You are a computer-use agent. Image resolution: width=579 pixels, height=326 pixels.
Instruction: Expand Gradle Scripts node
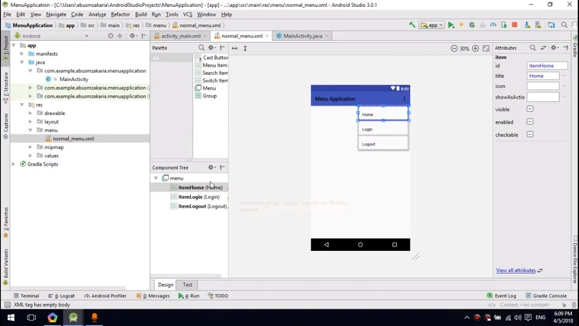pyautogui.click(x=13, y=164)
